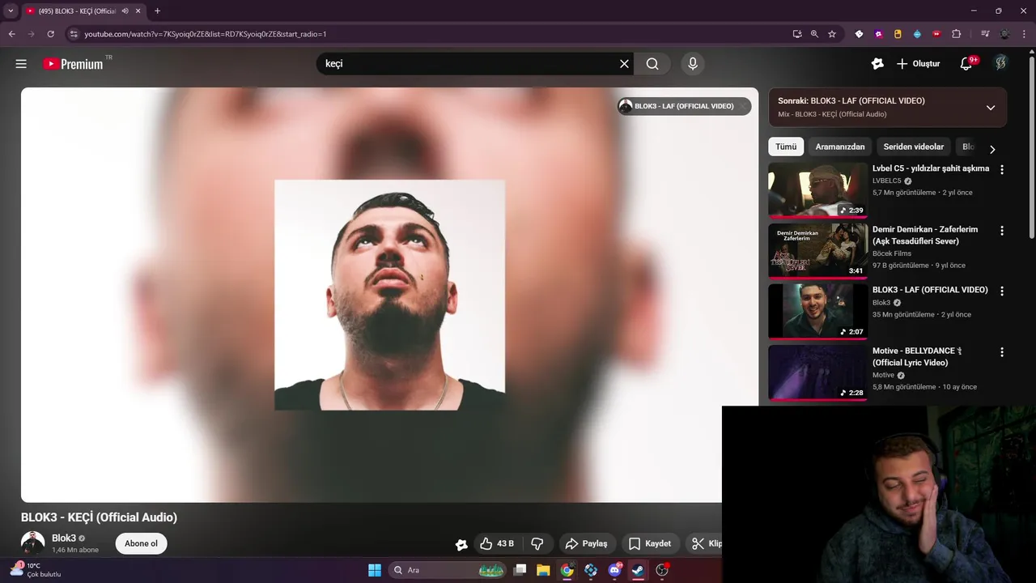Open Chrome three-dot menu
This screenshot has height=583, width=1036.
pyautogui.click(x=1024, y=34)
